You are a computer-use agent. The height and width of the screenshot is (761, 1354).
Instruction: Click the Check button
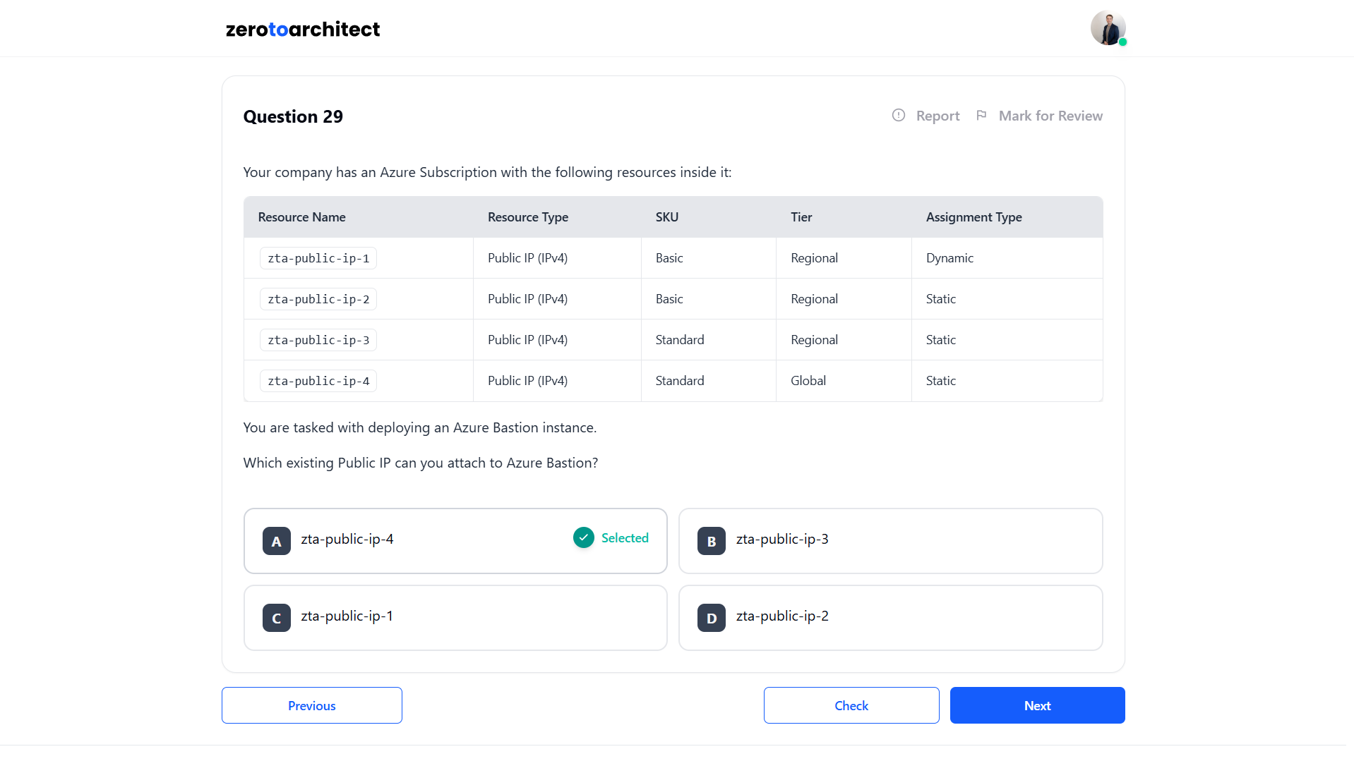(851, 705)
